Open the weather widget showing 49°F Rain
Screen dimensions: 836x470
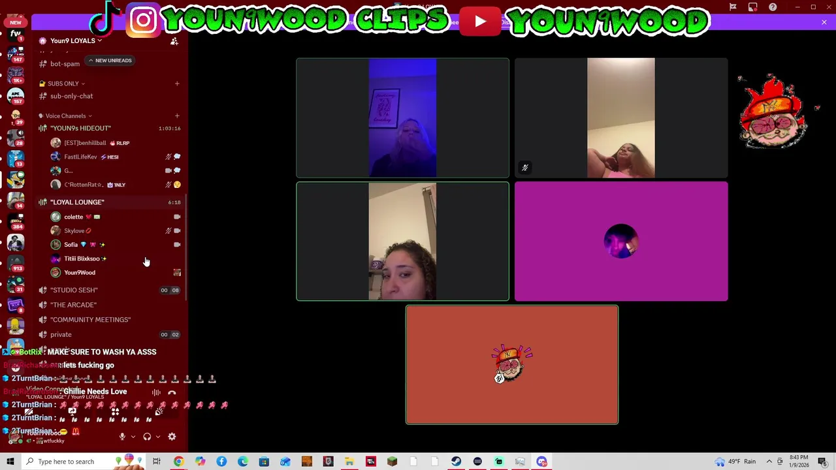(736, 462)
